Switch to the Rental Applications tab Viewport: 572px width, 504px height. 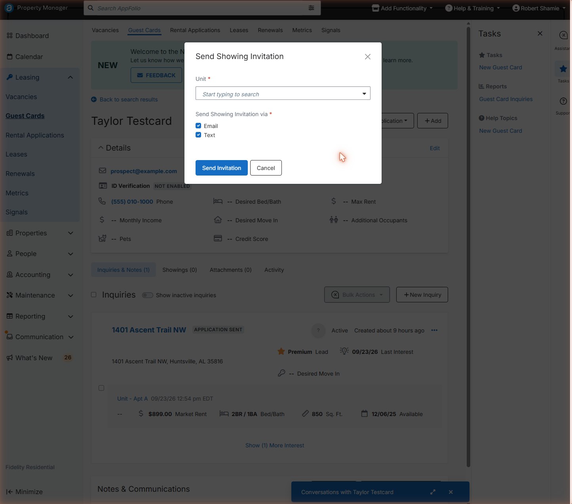(195, 30)
